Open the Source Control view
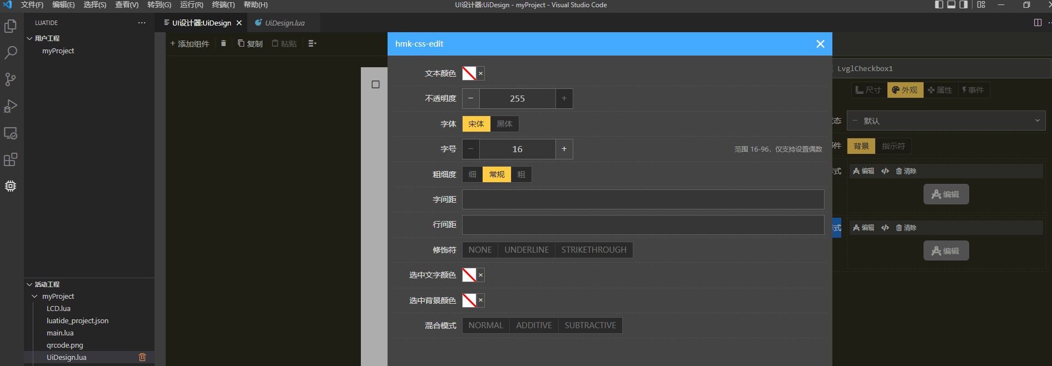Viewport: 1052px width, 366px height. point(11,79)
